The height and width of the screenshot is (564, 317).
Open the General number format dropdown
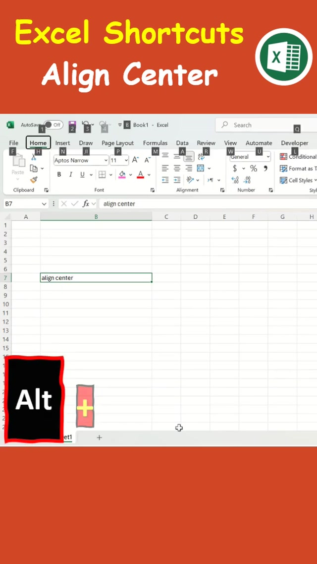click(268, 157)
